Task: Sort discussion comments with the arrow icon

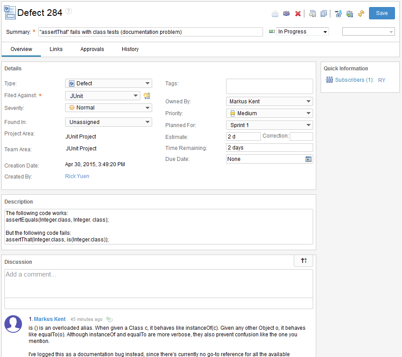Action: point(303,261)
